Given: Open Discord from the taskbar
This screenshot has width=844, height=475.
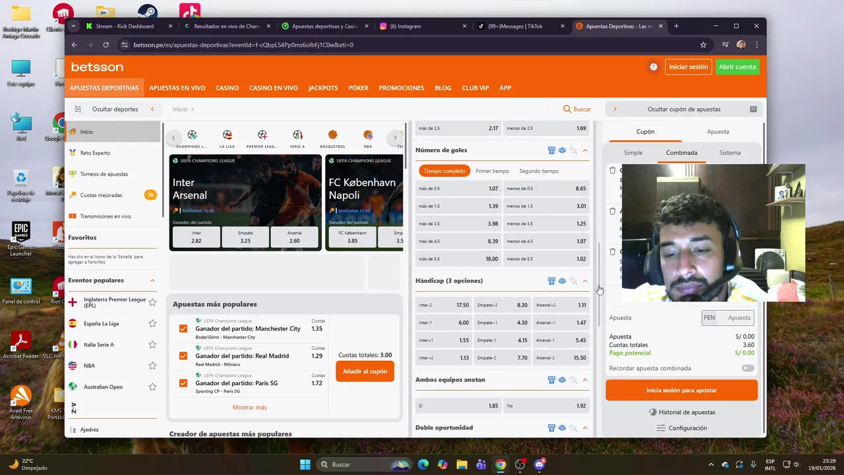Looking at the screenshot, I should pyautogui.click(x=539, y=464).
